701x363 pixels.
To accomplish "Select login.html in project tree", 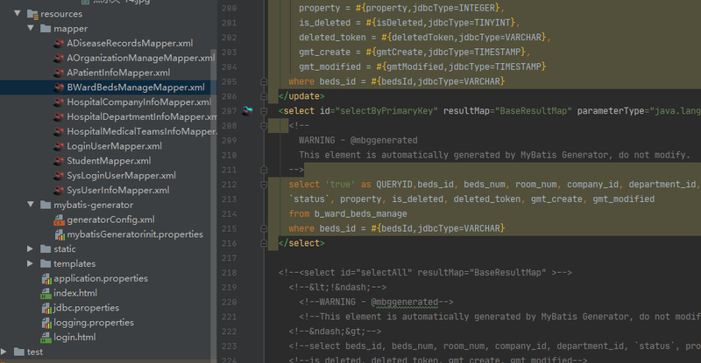I will [x=74, y=338].
